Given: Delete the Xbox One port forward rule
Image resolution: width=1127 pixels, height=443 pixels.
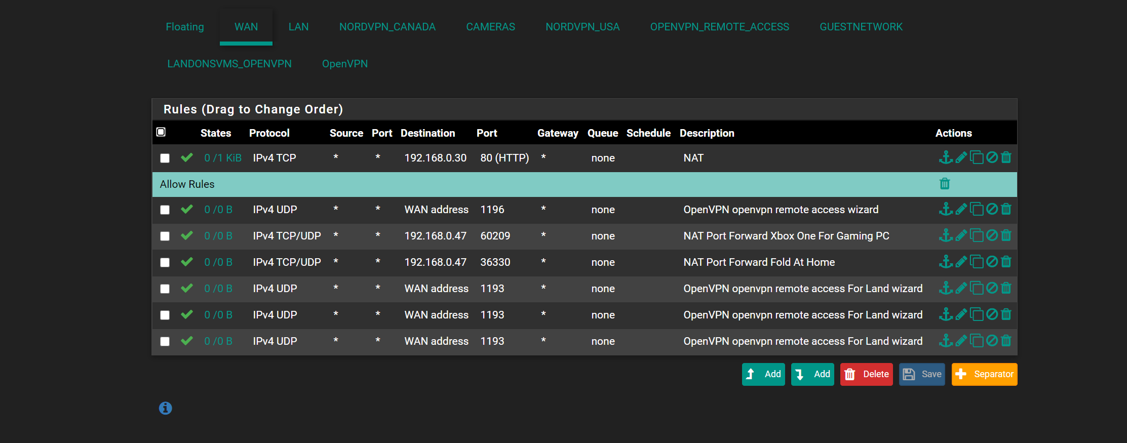Looking at the screenshot, I should coord(1006,235).
